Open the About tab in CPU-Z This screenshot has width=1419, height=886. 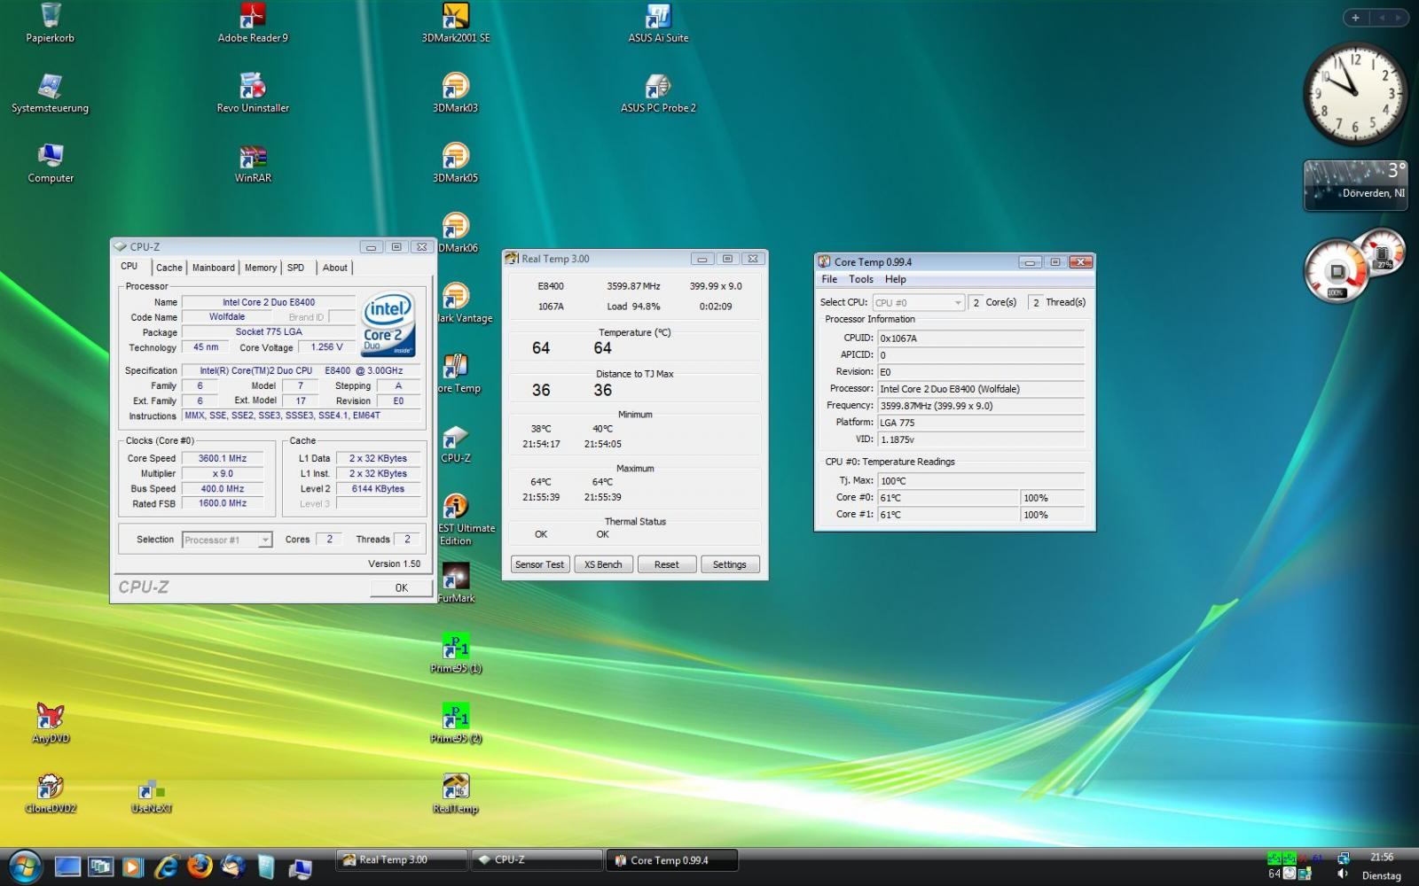[335, 268]
